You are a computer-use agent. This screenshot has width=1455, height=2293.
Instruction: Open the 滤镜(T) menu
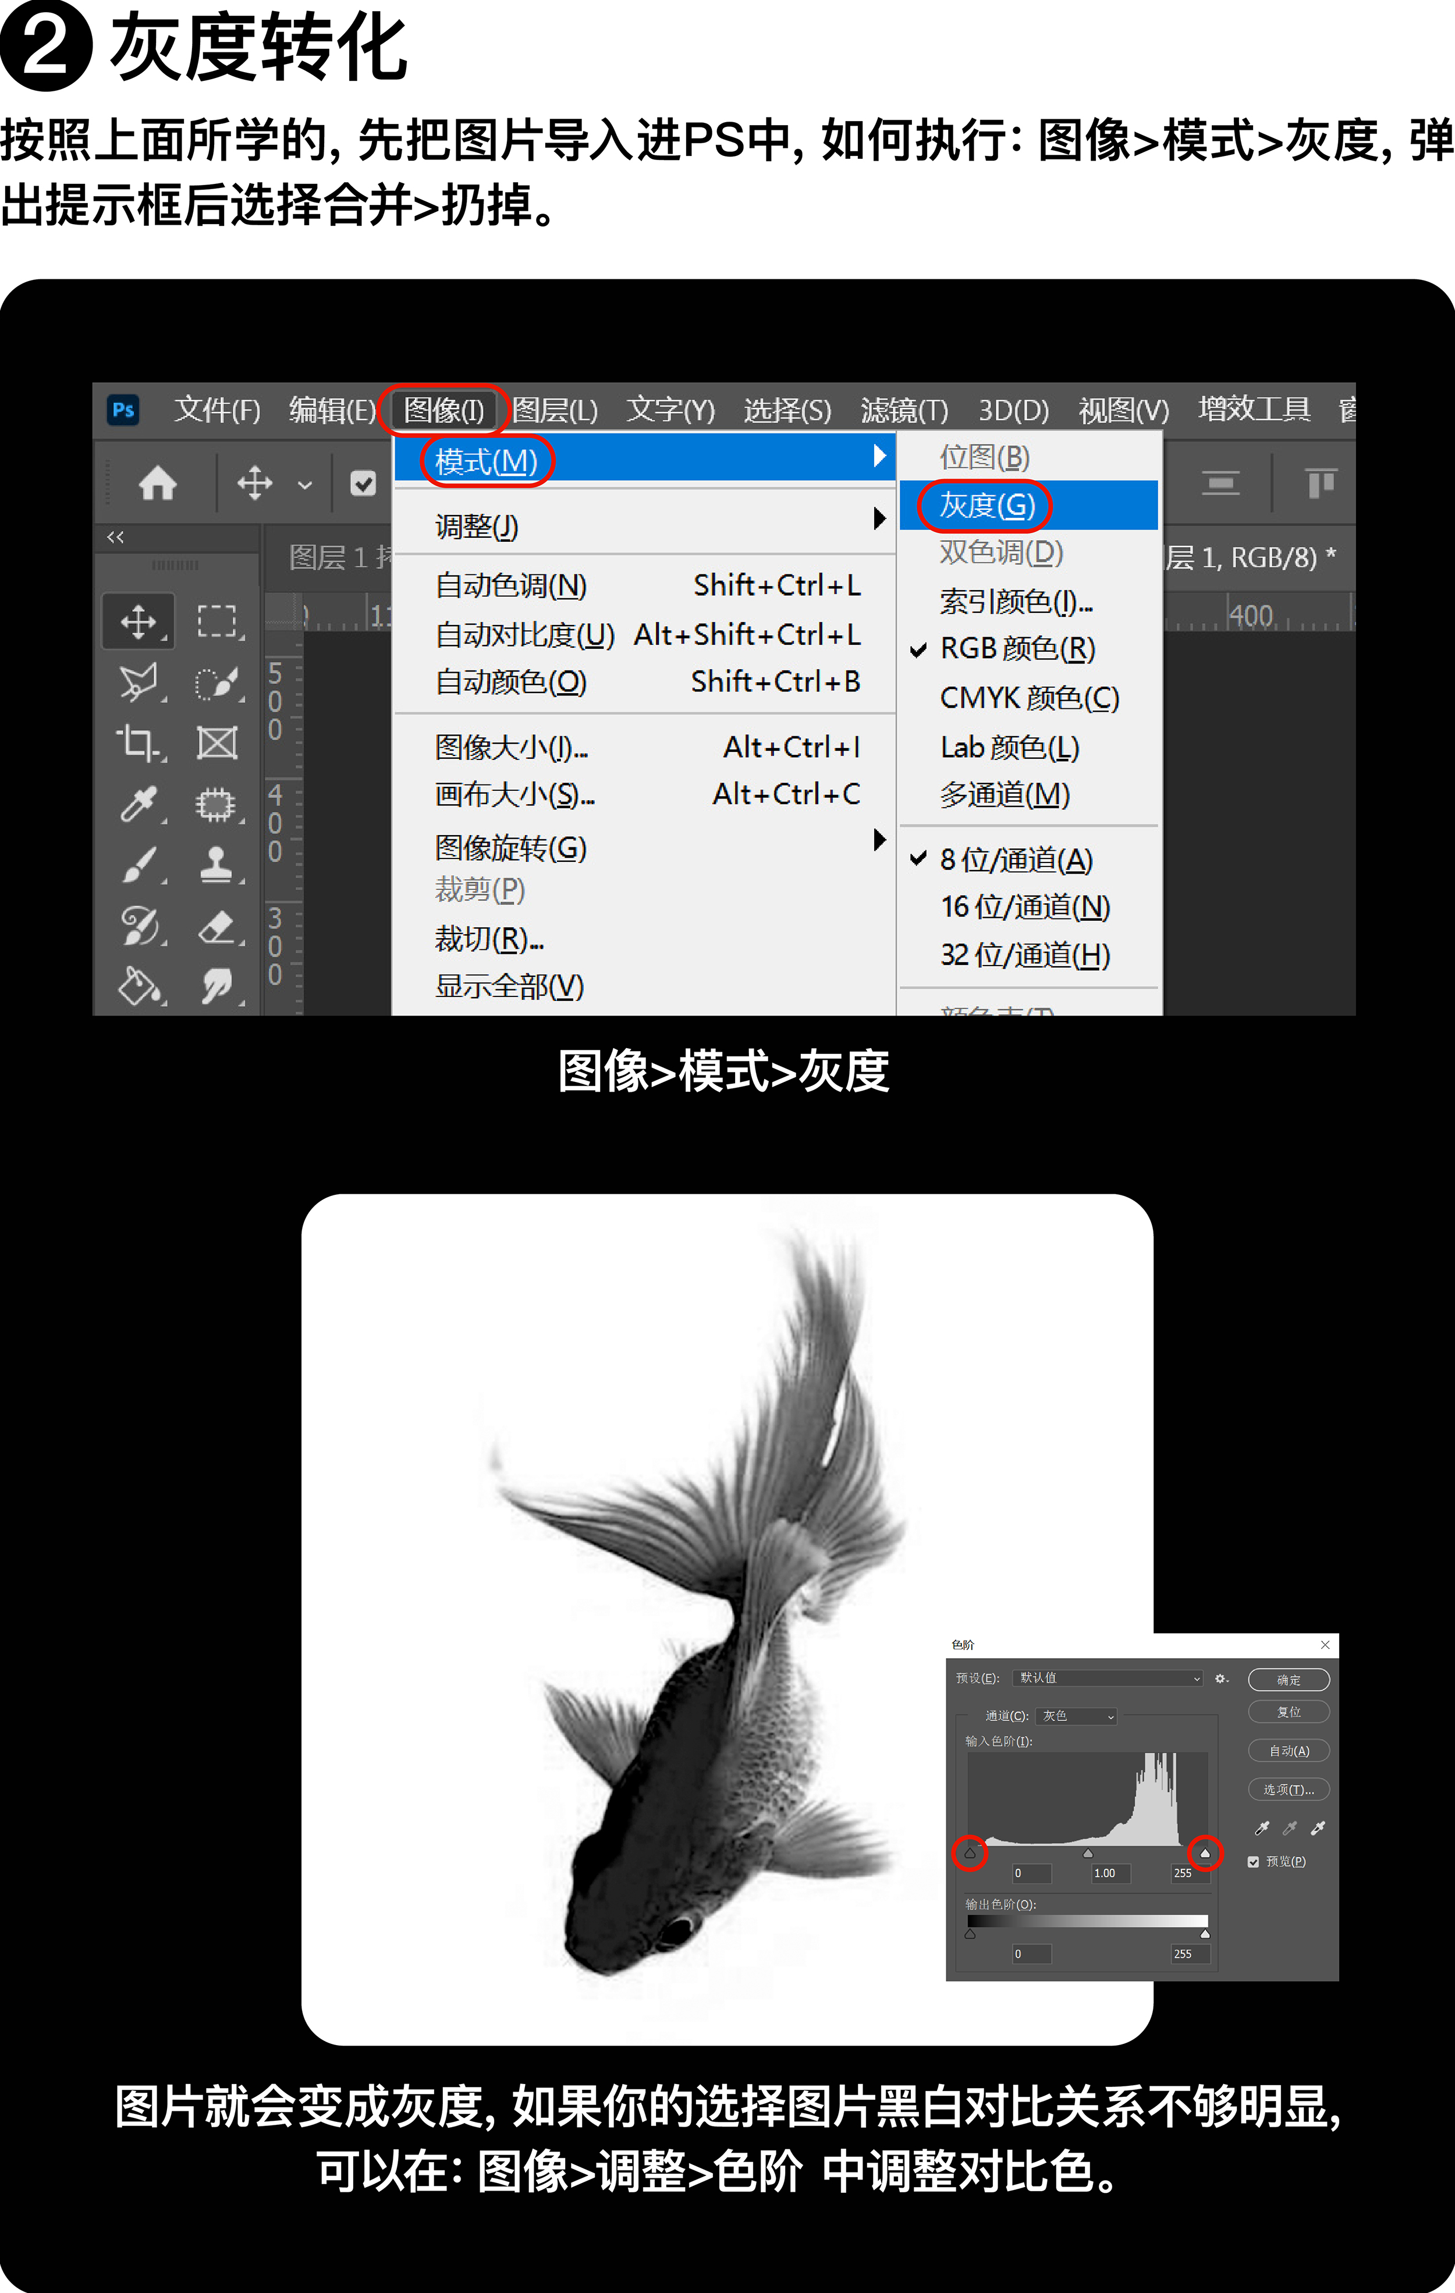[904, 410]
